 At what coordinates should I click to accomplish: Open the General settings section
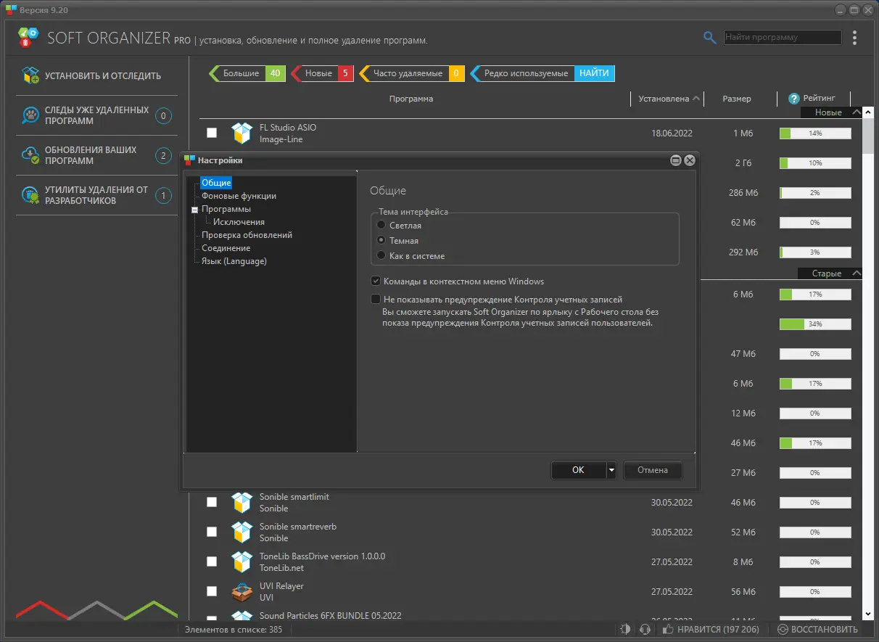point(216,183)
